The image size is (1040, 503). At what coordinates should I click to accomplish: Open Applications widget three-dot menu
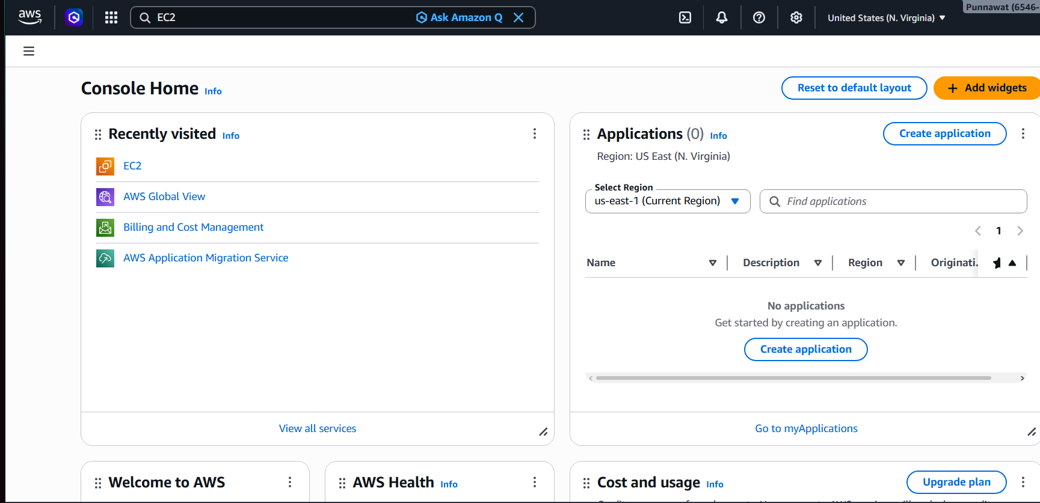pyautogui.click(x=1023, y=133)
